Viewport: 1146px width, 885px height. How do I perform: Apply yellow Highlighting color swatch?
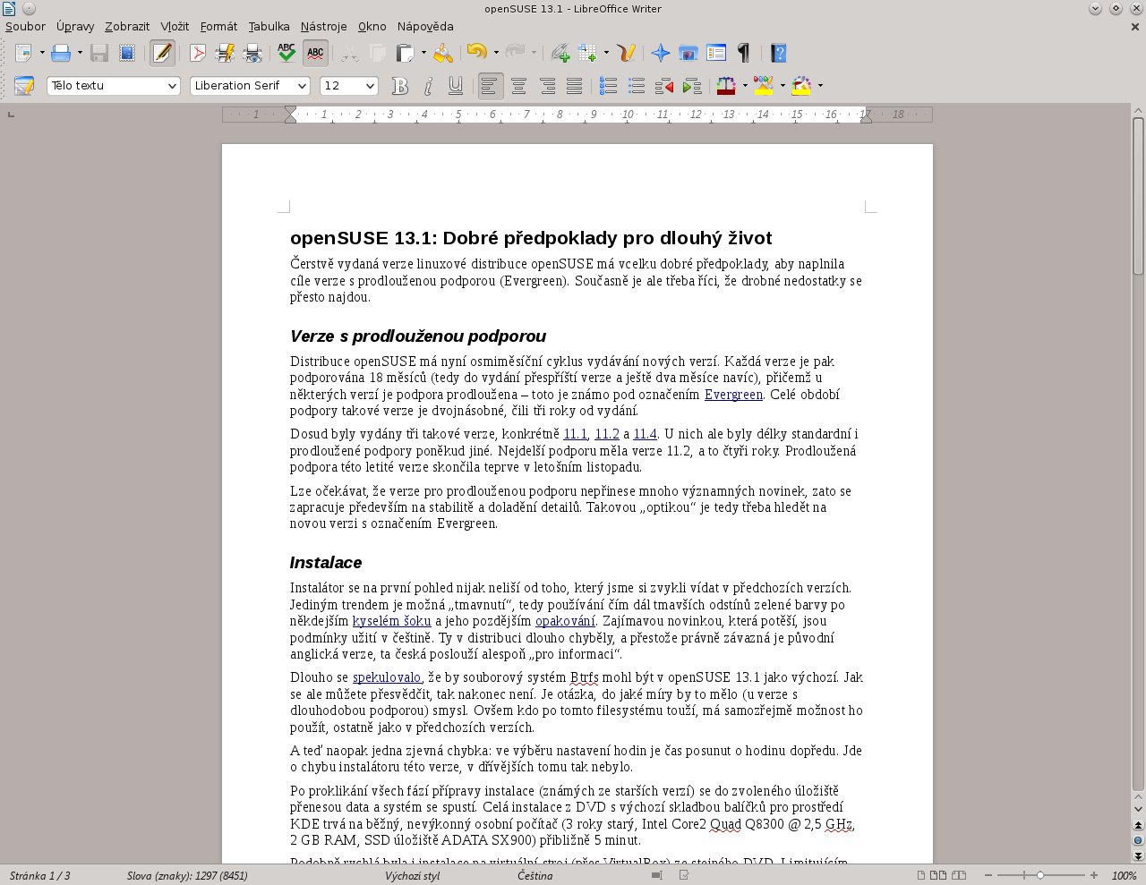(x=764, y=86)
